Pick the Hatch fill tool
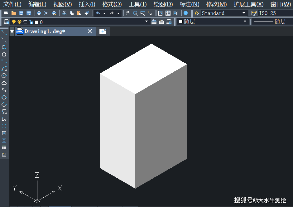The image size is (293, 207). coord(4,133)
